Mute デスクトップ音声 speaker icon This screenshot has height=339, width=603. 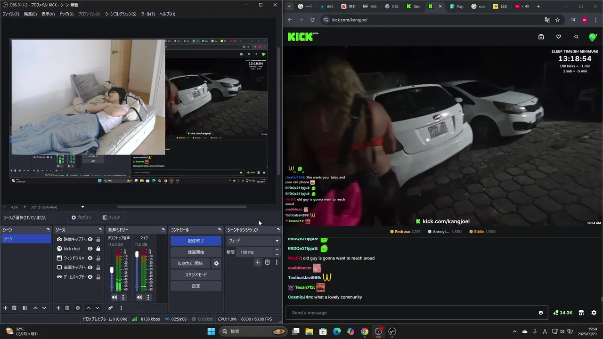coord(114,297)
